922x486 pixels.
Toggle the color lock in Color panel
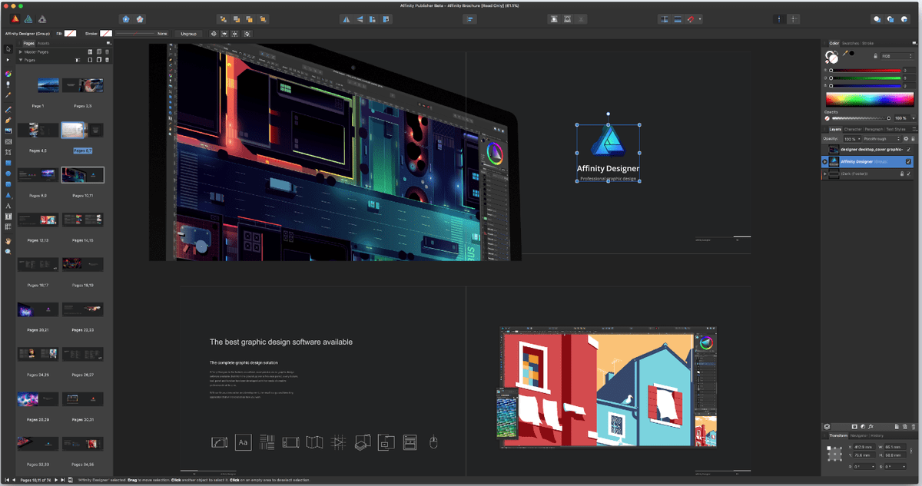point(875,56)
